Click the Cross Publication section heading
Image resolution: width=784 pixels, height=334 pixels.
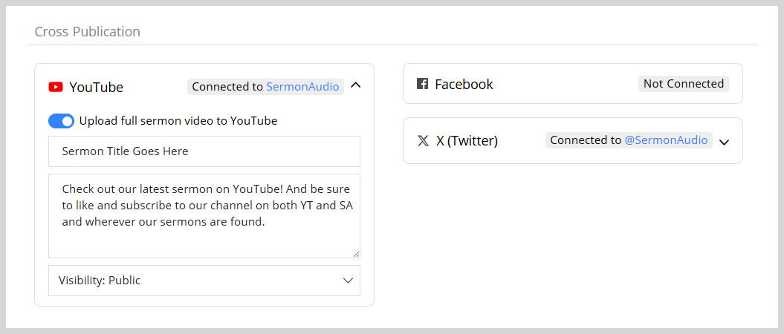pos(88,31)
